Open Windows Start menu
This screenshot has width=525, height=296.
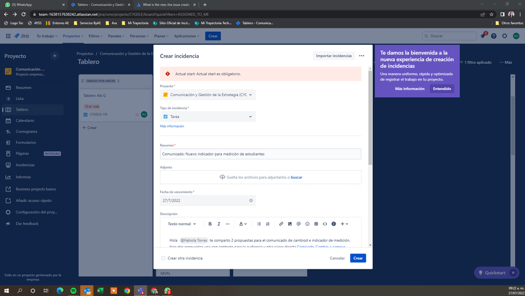6,291
